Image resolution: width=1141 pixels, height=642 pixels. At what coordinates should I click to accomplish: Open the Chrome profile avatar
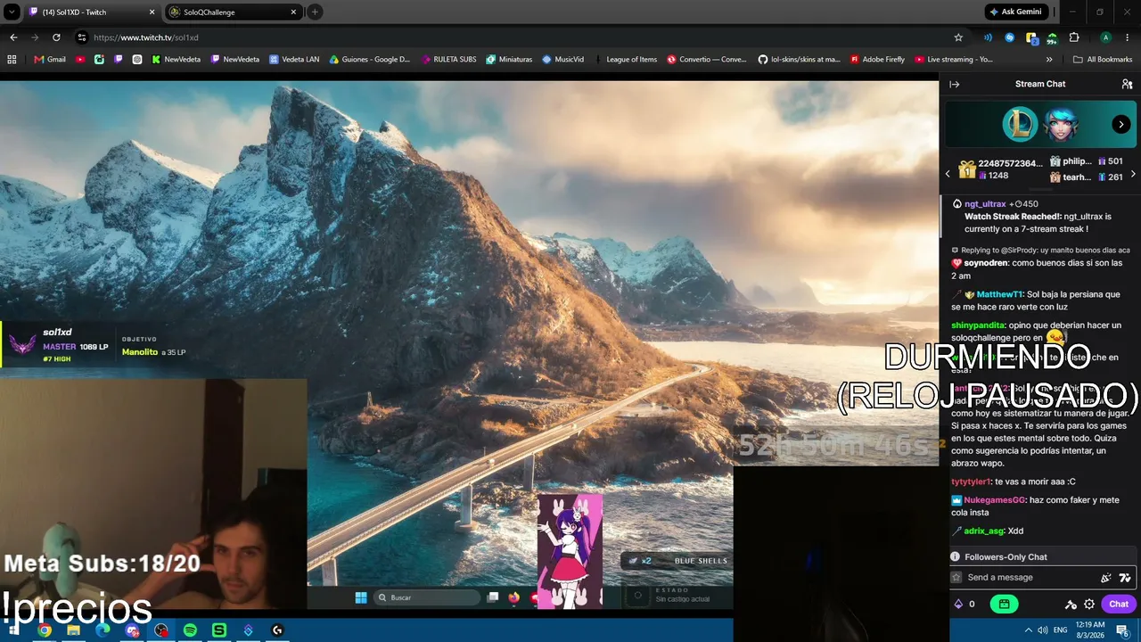point(1105,37)
